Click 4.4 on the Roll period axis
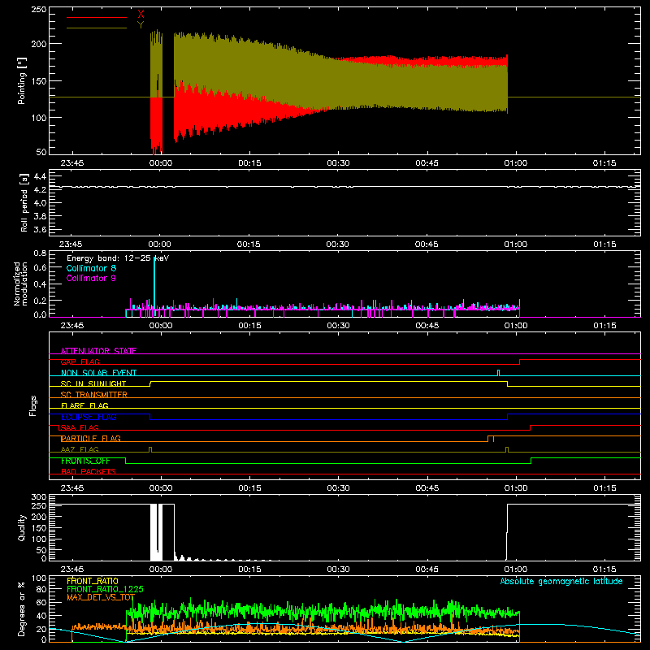Viewport: 650px width, 650px height. (x=40, y=176)
